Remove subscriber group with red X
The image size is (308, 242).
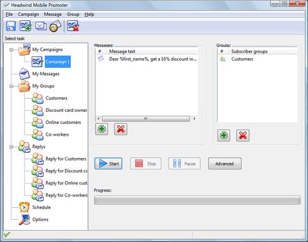(243, 135)
